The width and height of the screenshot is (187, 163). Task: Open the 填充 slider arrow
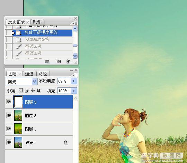coord(74,91)
